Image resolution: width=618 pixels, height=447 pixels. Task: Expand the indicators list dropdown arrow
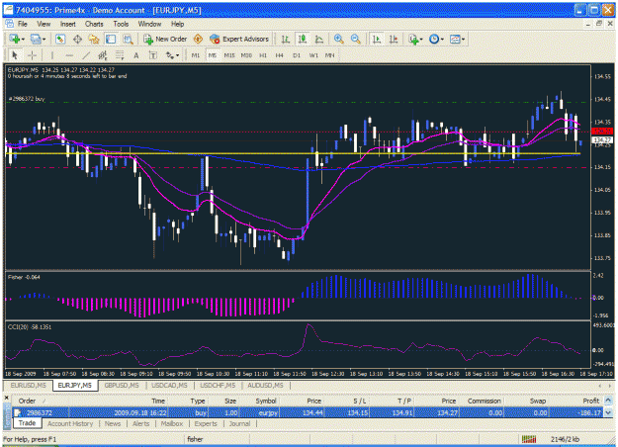tap(421, 40)
